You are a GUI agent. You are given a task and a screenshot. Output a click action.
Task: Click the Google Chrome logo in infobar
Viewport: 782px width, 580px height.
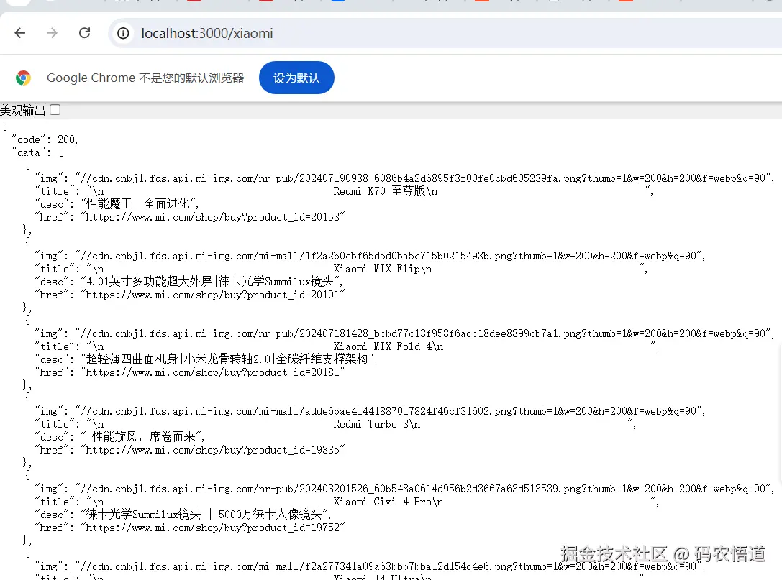[x=24, y=78]
